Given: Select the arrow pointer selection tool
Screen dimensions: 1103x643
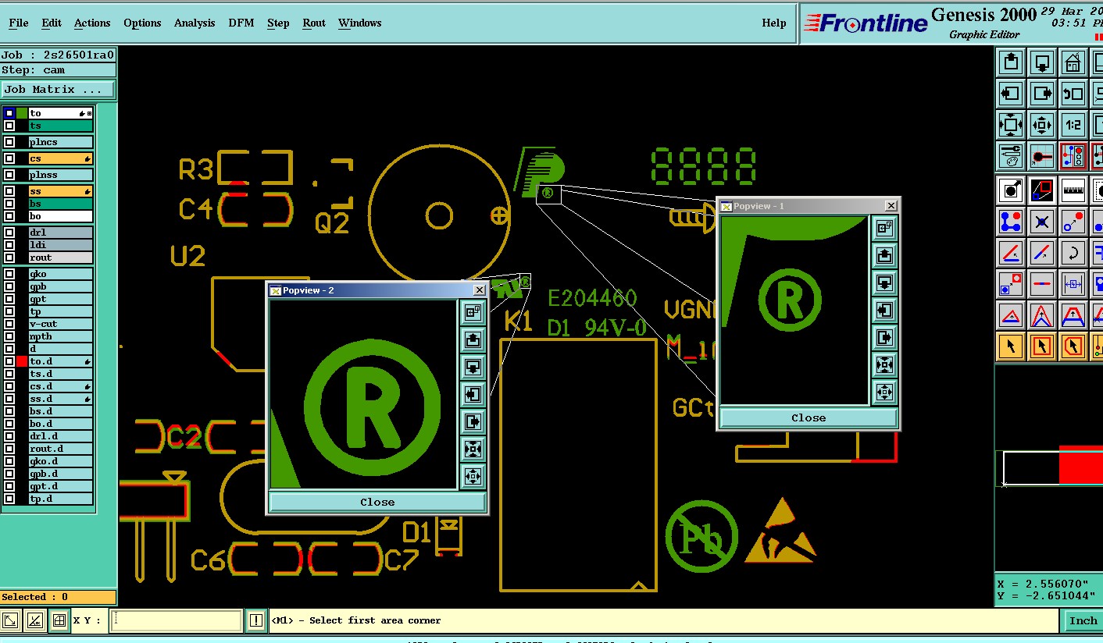Looking at the screenshot, I should pos(1011,346).
